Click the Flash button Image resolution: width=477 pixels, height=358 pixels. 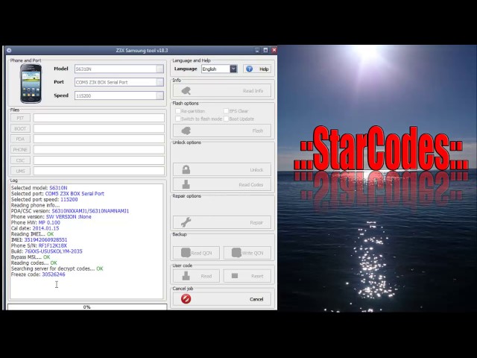(x=222, y=131)
